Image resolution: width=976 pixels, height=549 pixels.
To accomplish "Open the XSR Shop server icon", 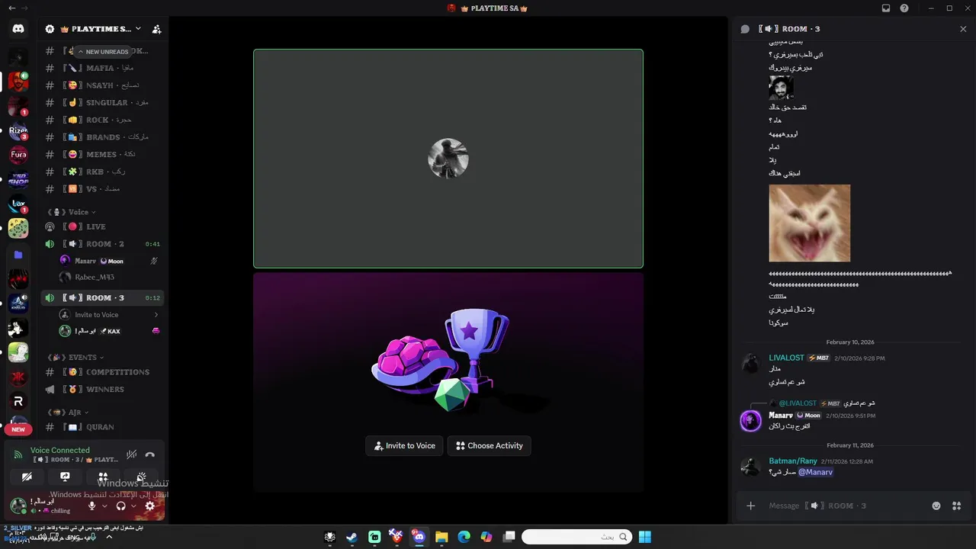I will [x=18, y=179].
